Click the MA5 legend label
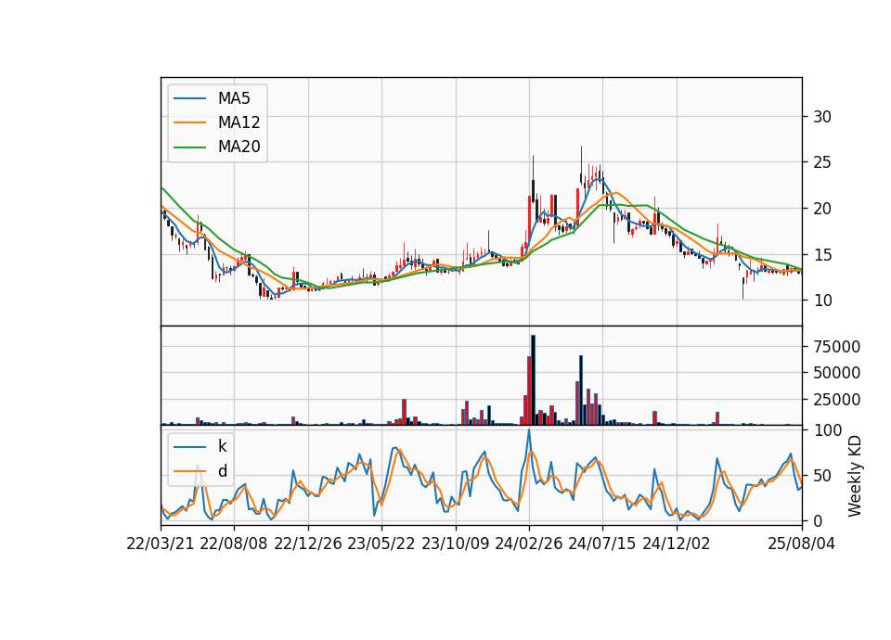The width and height of the screenshot is (891, 640). point(234,98)
